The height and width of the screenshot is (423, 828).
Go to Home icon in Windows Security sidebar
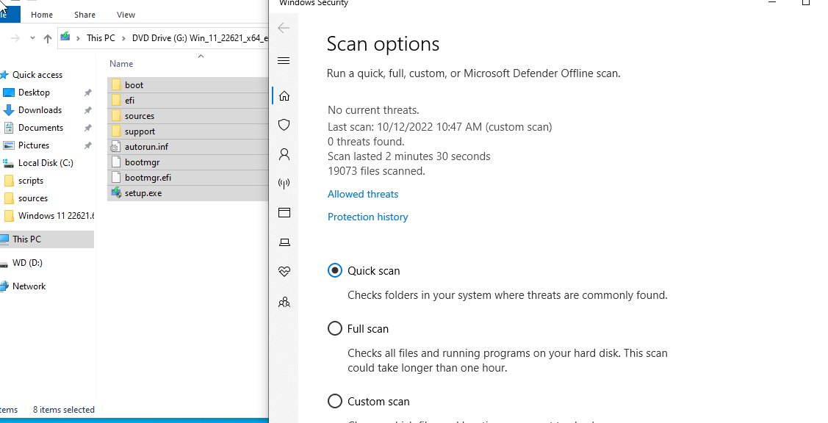284,95
